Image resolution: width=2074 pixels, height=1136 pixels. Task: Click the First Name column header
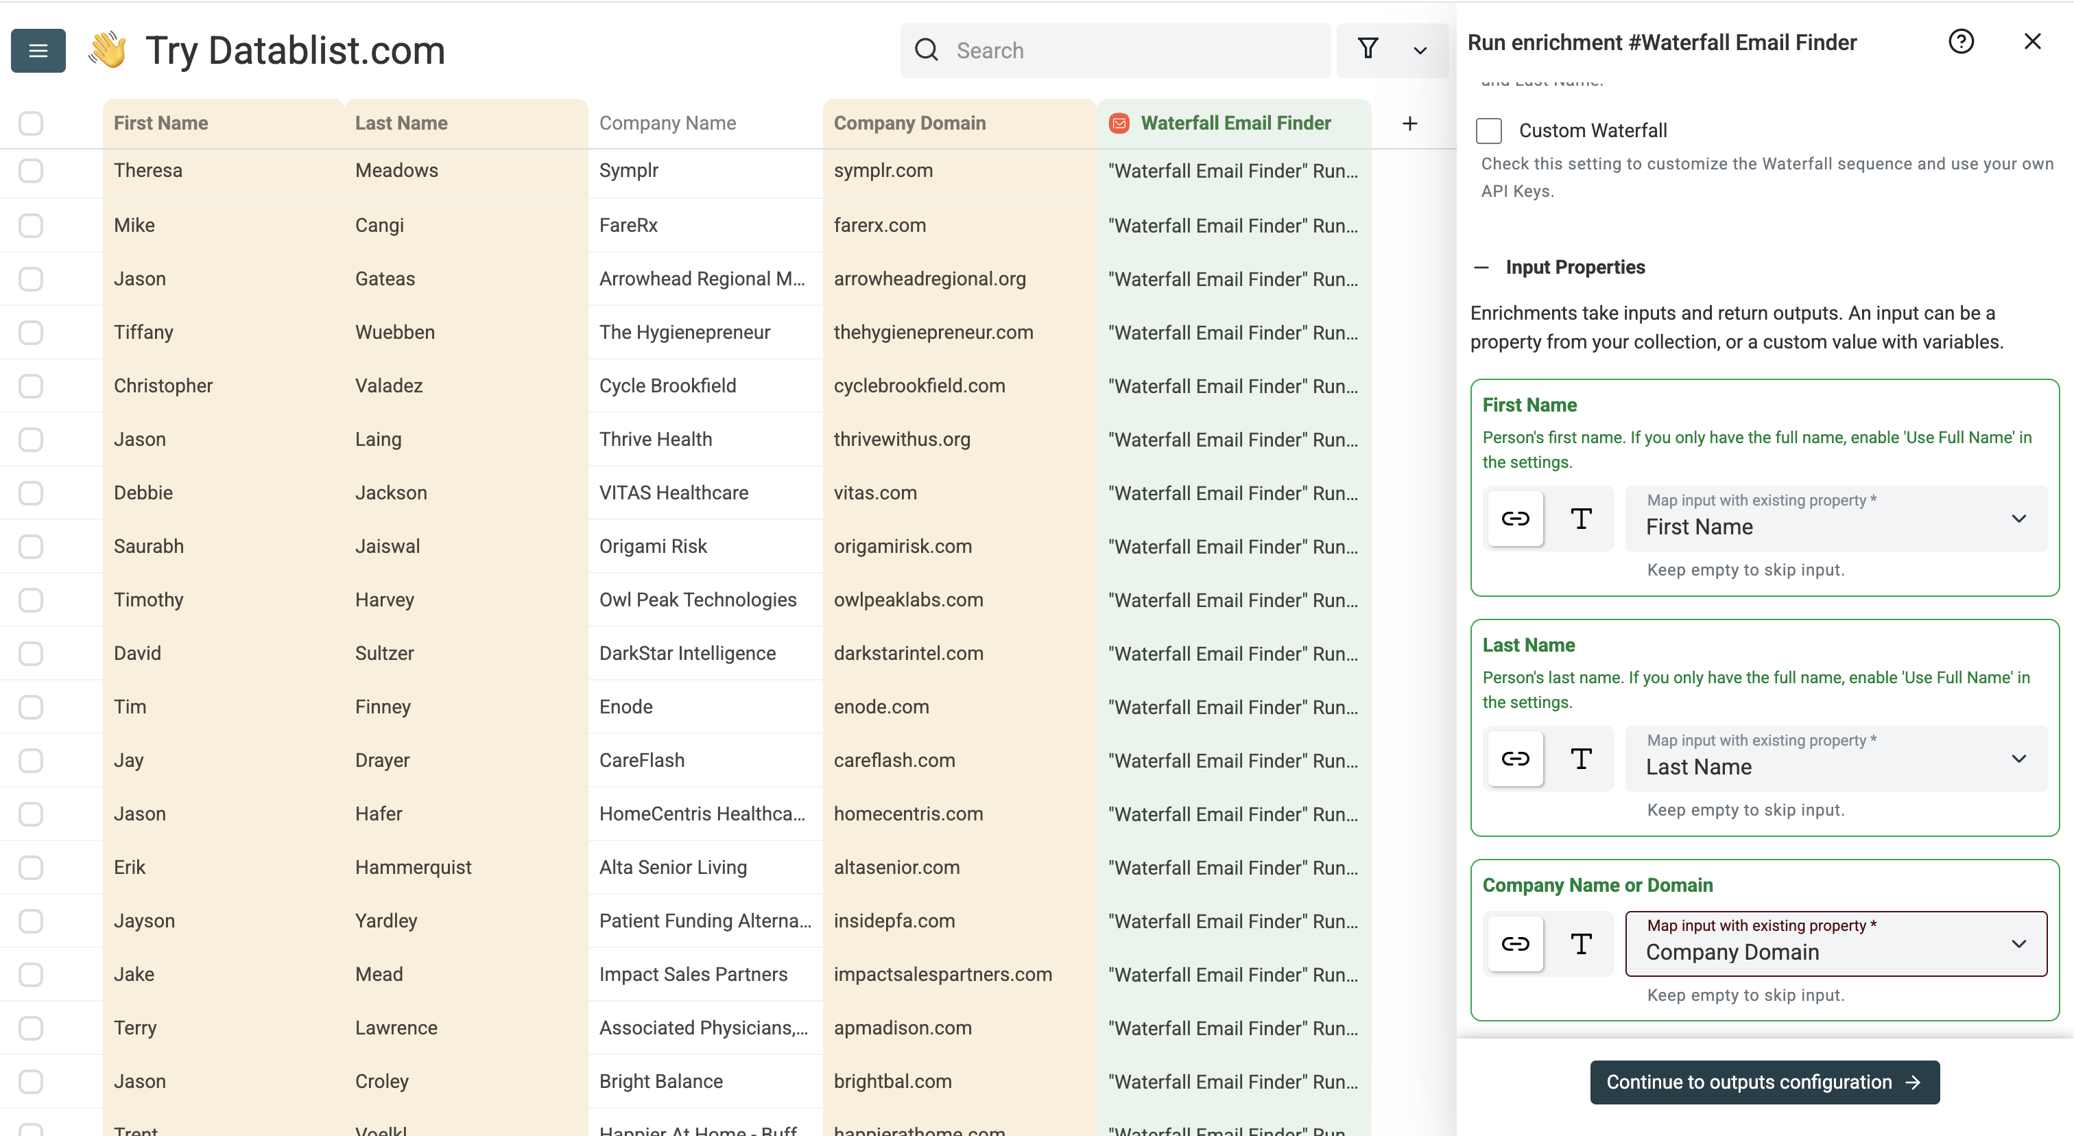pyautogui.click(x=223, y=123)
